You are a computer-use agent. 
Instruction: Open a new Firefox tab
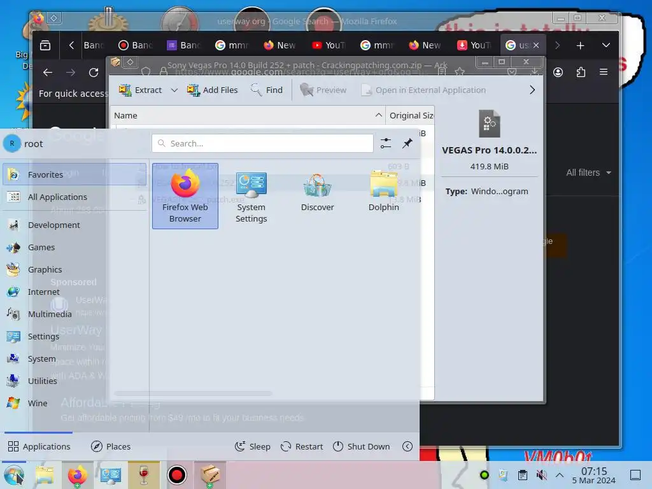point(580,45)
